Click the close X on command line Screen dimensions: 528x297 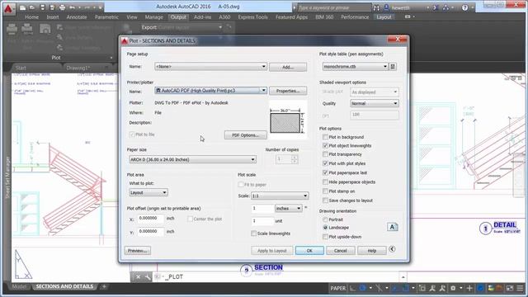point(138,277)
